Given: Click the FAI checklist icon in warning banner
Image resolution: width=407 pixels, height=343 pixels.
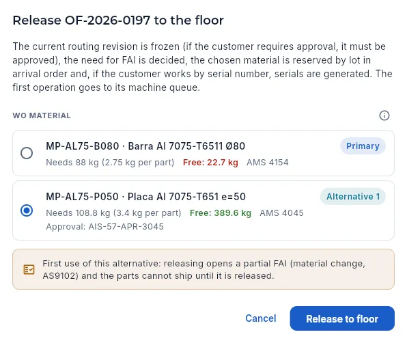Looking at the screenshot, I should pyautogui.click(x=29, y=269).
